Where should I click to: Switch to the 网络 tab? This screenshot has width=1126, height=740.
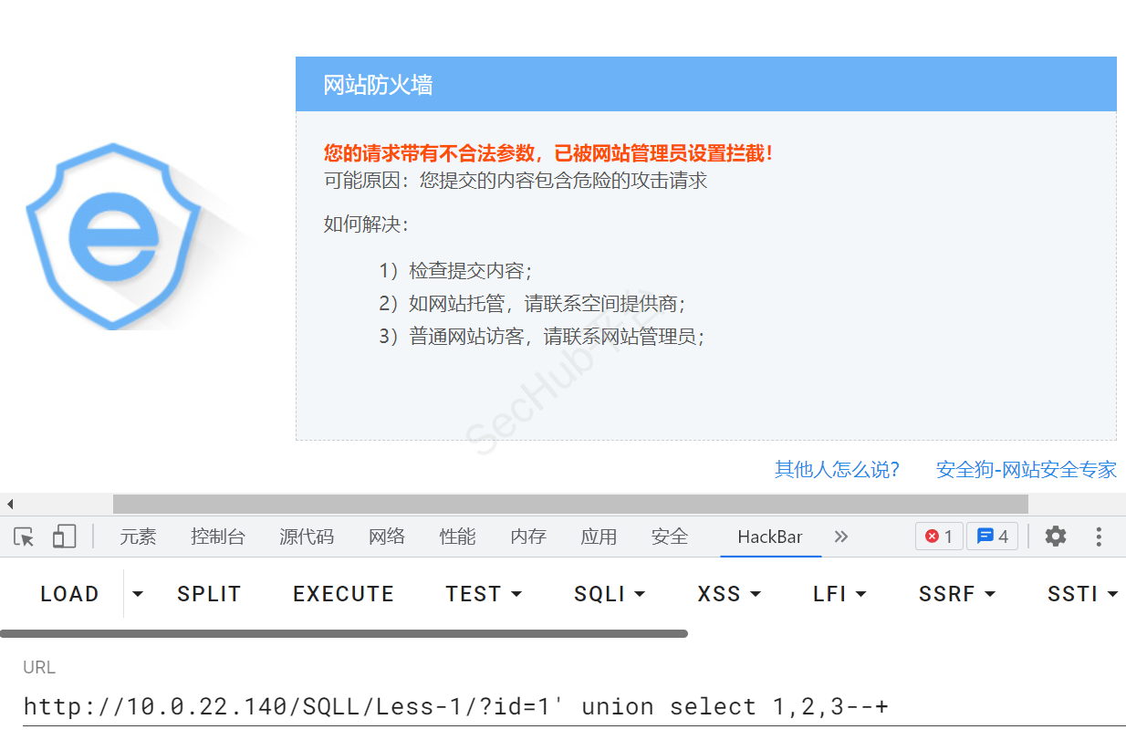[x=387, y=537]
